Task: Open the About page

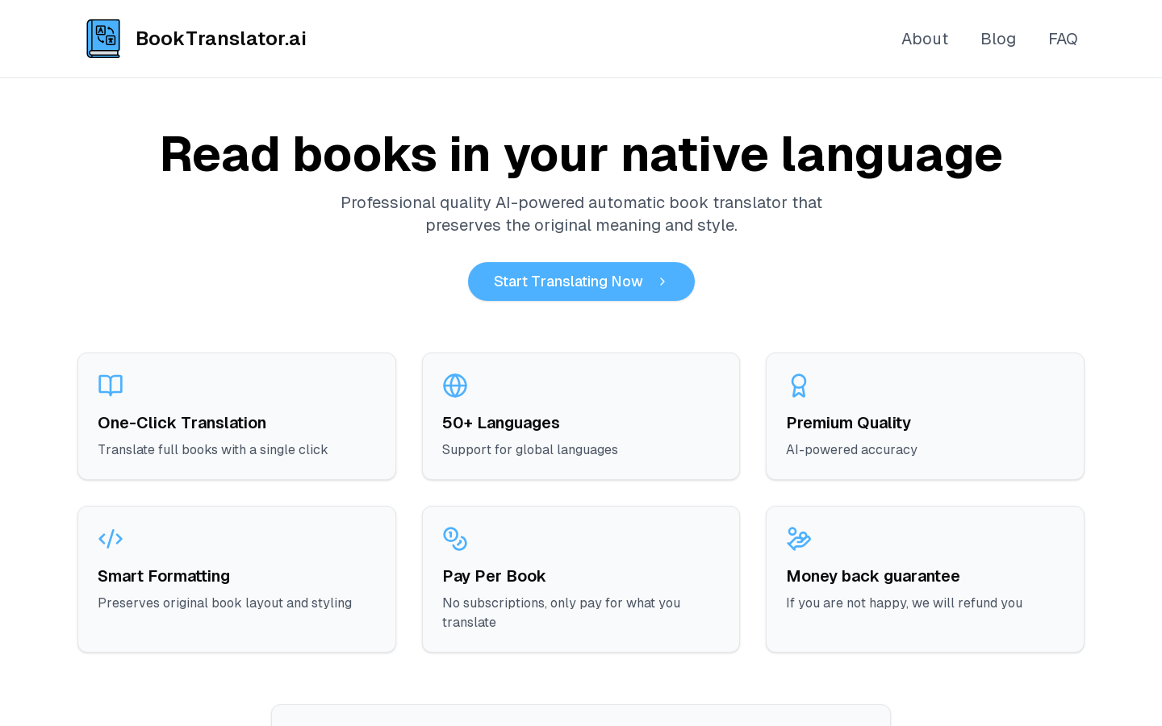Action: pos(925,39)
